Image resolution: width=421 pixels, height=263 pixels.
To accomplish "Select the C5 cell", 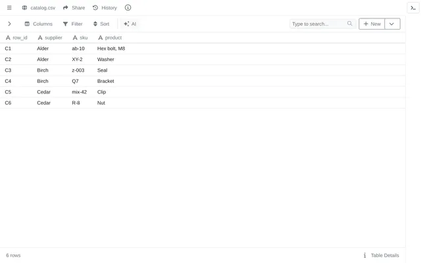I will click(x=8, y=92).
